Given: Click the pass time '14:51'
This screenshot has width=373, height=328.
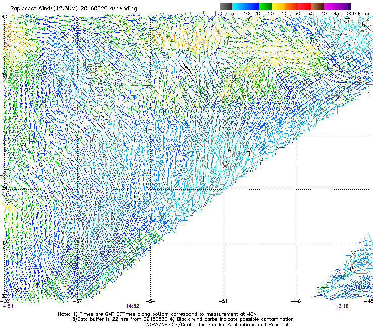Looking at the screenshot, I should 7,306.
